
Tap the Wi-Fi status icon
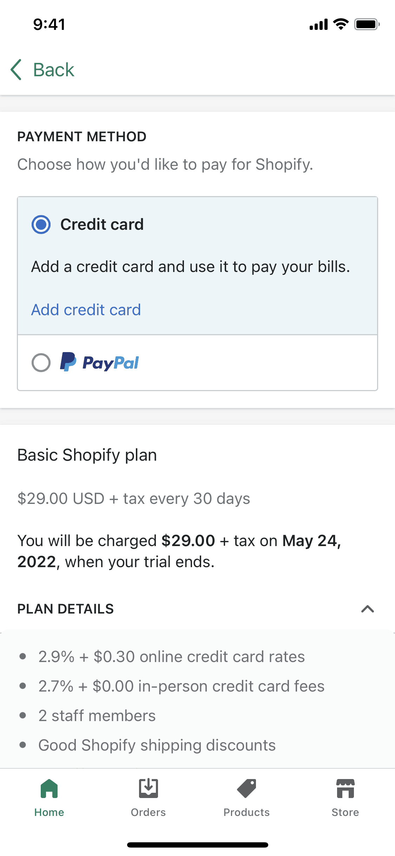pos(341,24)
